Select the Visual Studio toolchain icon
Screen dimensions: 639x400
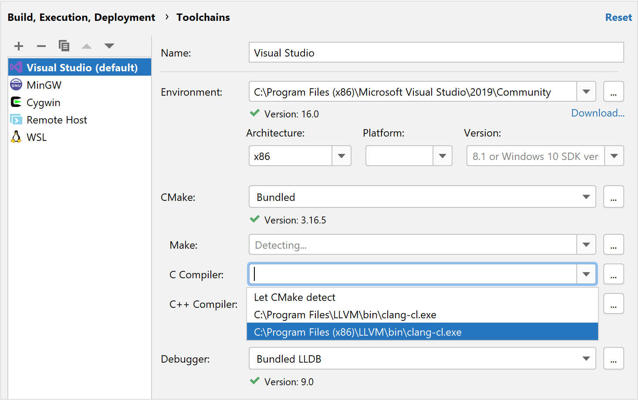click(x=17, y=67)
